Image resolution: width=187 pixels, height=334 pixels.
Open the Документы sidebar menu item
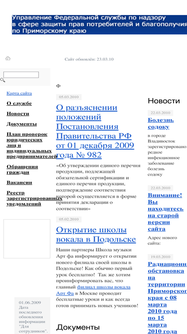[21, 124]
